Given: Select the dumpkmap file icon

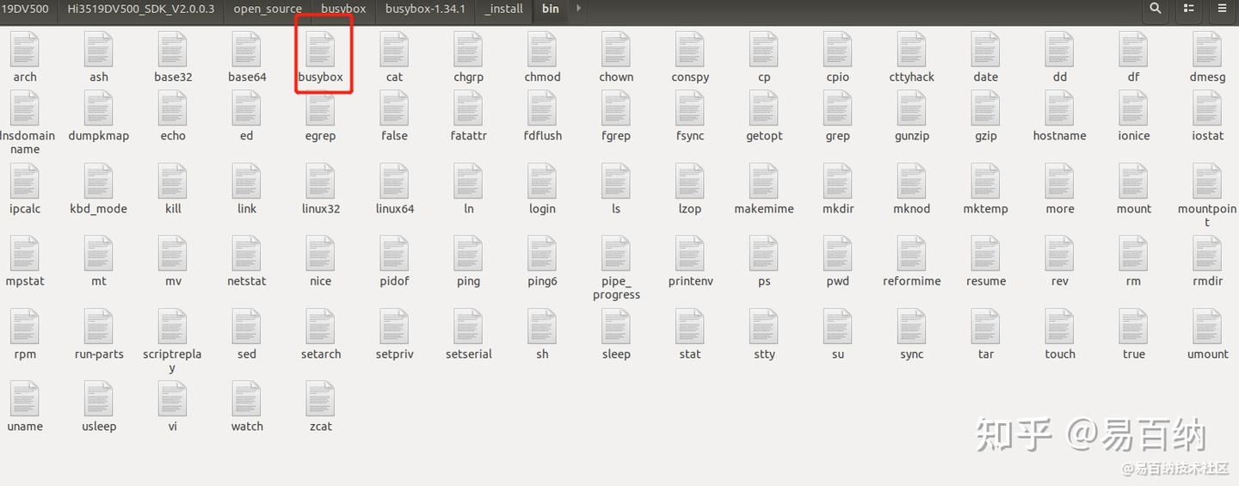Looking at the screenshot, I should point(99,108).
